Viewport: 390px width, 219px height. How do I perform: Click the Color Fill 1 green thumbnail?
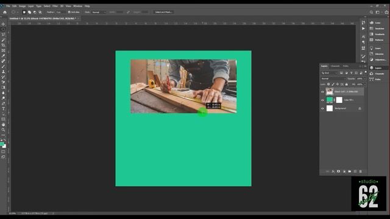pos(330,100)
